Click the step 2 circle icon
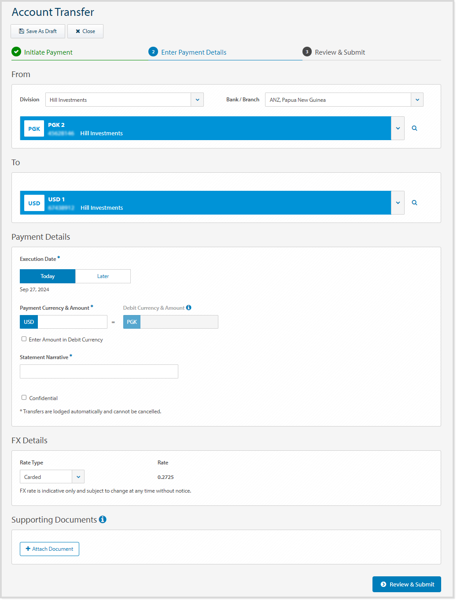Image resolution: width=457 pixels, height=601 pixels. coord(153,52)
